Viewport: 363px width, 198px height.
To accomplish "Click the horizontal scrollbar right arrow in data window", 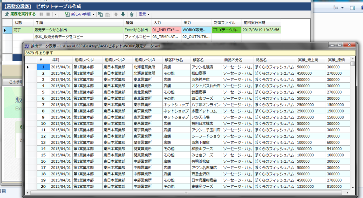I will point(347,192).
